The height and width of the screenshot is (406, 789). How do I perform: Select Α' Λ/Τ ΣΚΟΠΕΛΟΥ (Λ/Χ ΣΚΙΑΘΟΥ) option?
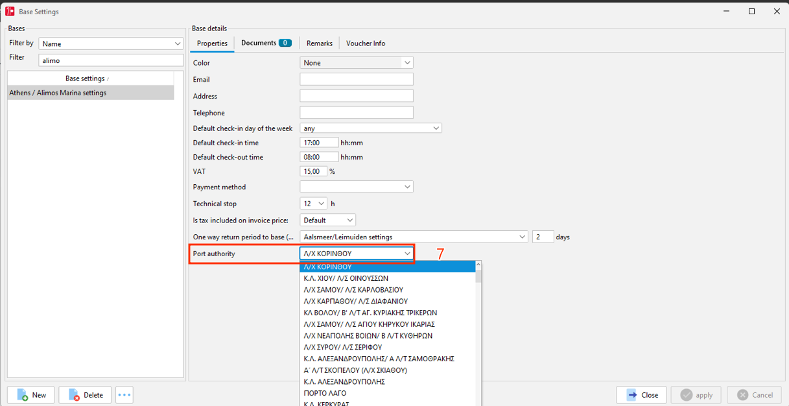pos(388,370)
